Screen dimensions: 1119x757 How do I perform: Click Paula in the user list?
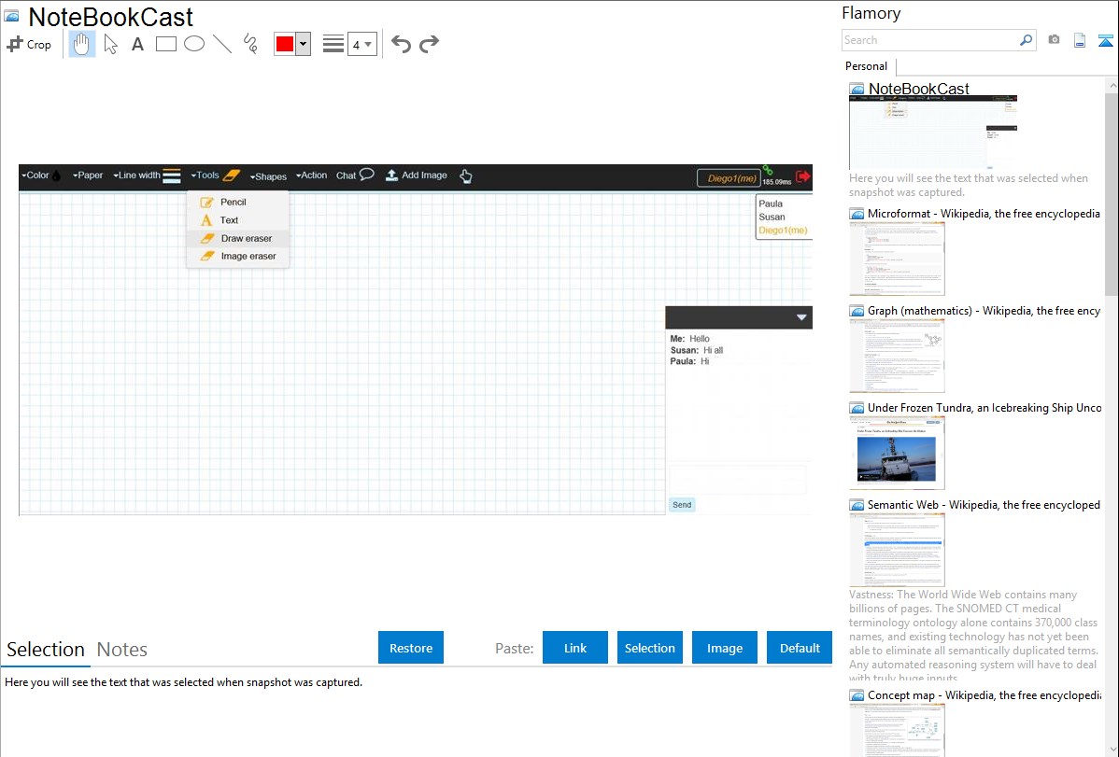(x=771, y=203)
